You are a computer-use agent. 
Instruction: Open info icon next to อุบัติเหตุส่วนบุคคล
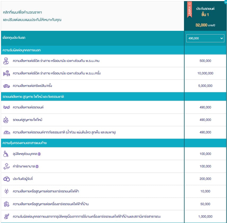39,154
